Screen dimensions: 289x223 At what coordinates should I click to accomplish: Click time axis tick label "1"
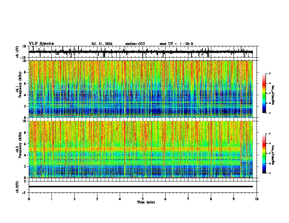(51, 199)
